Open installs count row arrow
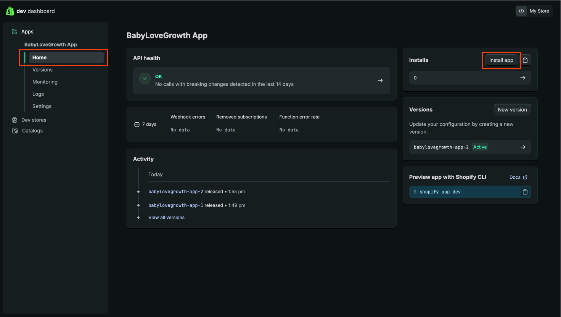 522,78
